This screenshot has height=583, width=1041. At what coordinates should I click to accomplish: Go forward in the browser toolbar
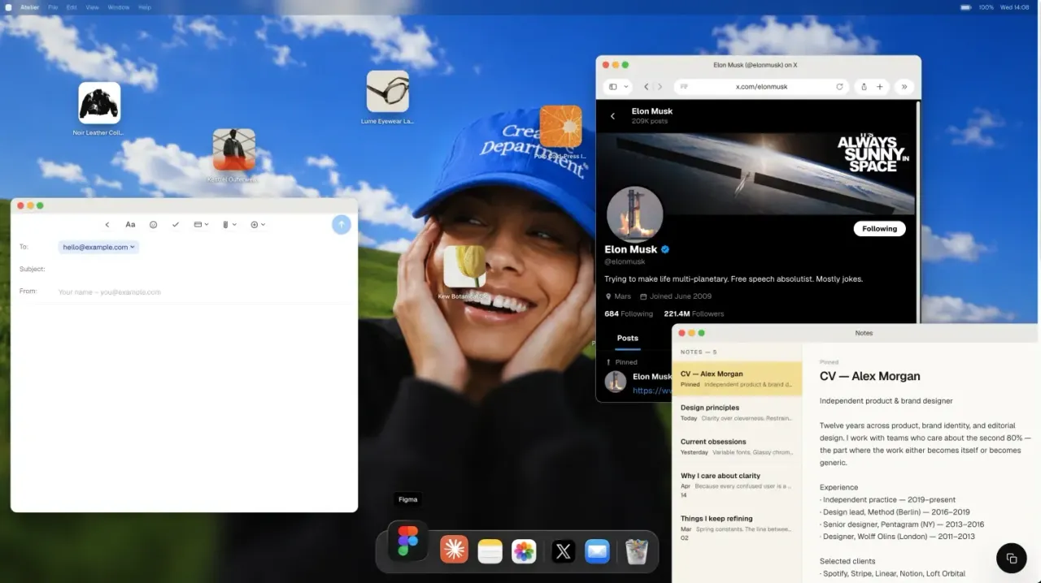pyautogui.click(x=660, y=87)
